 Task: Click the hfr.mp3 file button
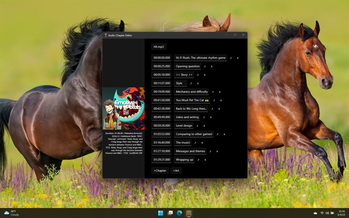pos(159,47)
